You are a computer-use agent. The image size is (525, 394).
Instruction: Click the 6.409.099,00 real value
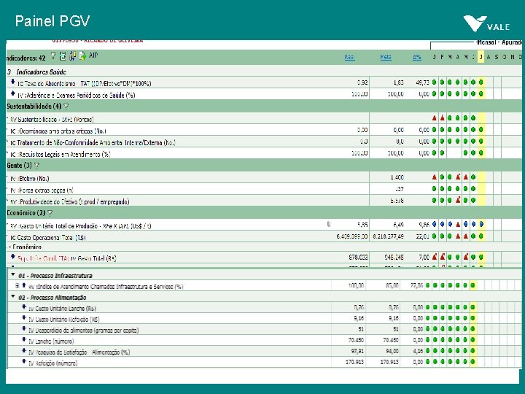point(352,236)
